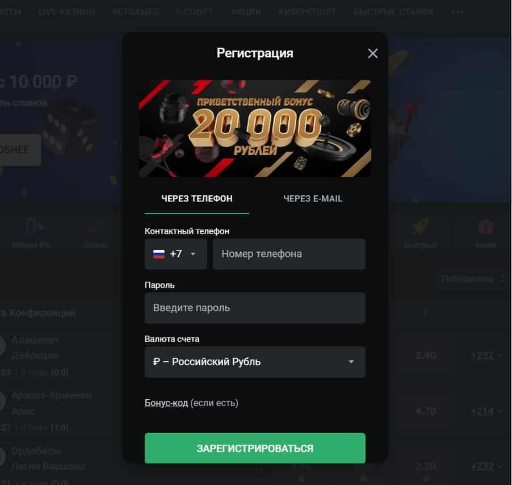512x485 pixels.
Task: Click the 20 000 рублей bonus banner
Action: click(255, 128)
